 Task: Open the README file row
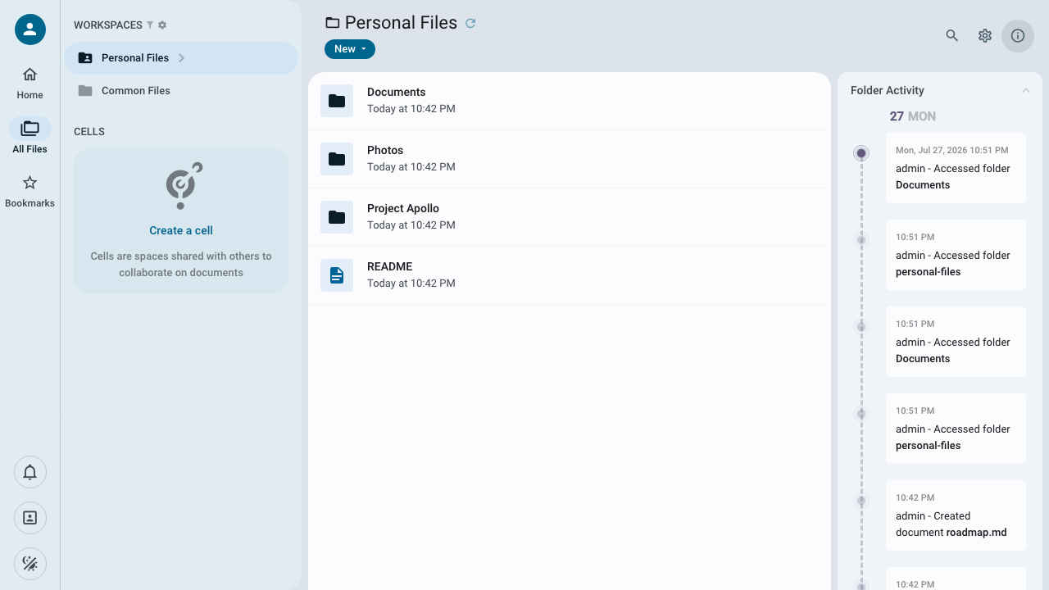pyautogui.click(x=570, y=275)
